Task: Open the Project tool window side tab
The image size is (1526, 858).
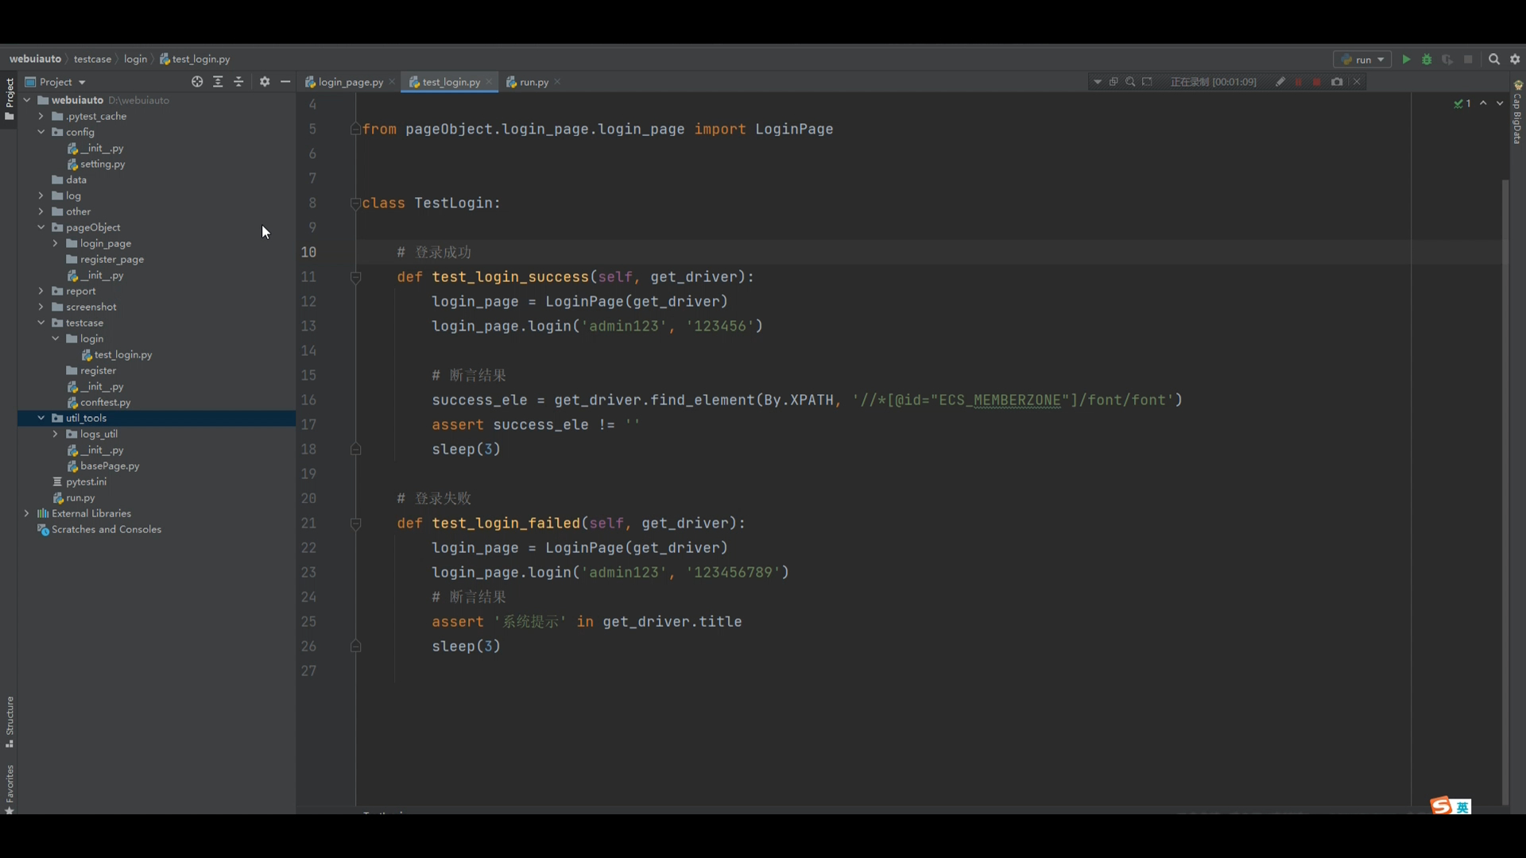Action: click(x=9, y=99)
